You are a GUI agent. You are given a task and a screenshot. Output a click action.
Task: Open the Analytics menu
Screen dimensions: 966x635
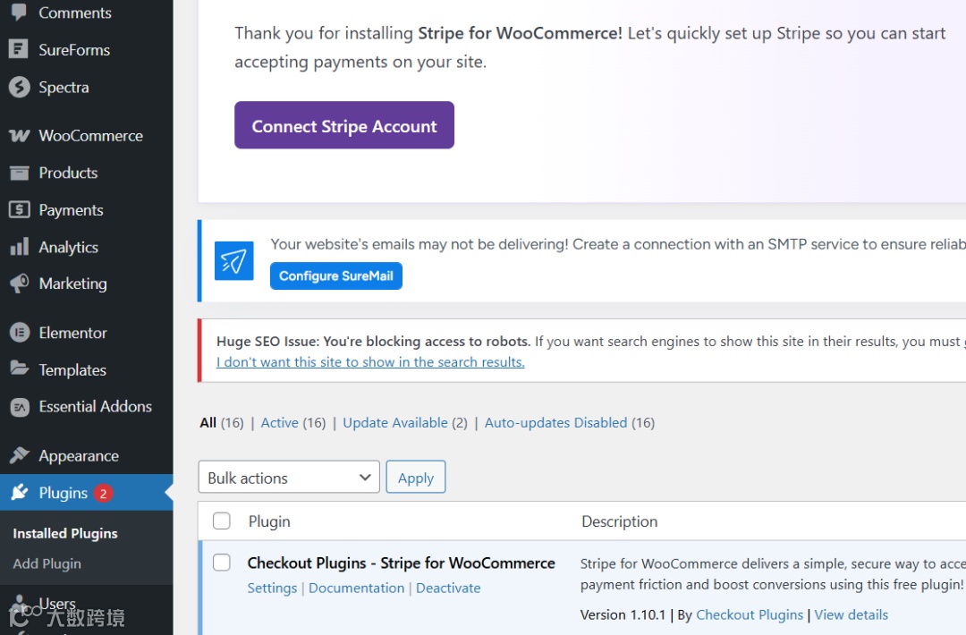point(68,247)
